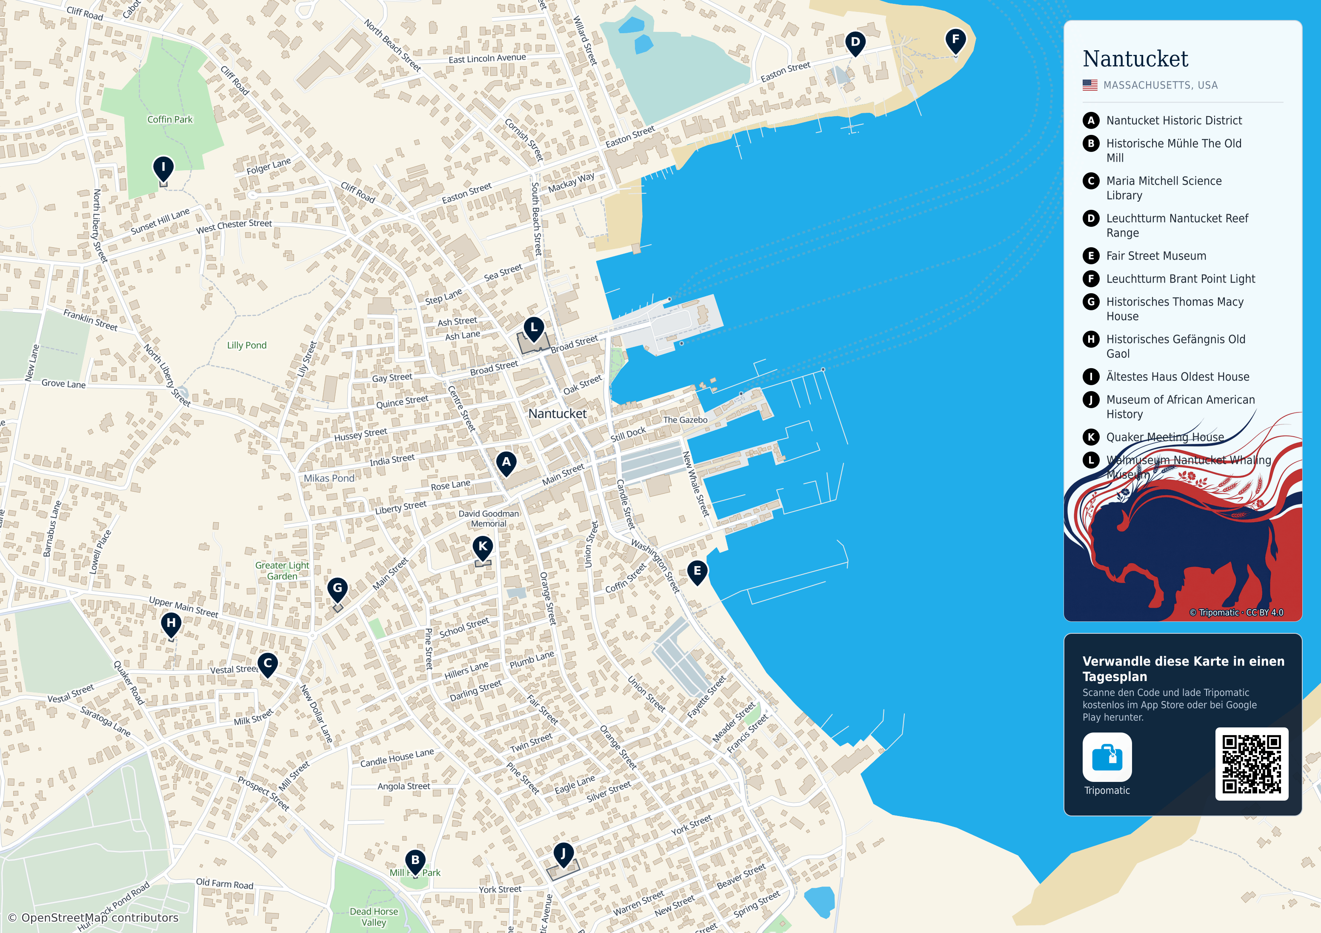Click the 'MASSACHUSETTS, USA' subtitle
This screenshot has height=933, width=1321.
click(1161, 85)
